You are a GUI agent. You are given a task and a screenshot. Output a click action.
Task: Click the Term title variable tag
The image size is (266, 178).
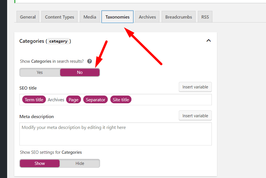[34, 100]
